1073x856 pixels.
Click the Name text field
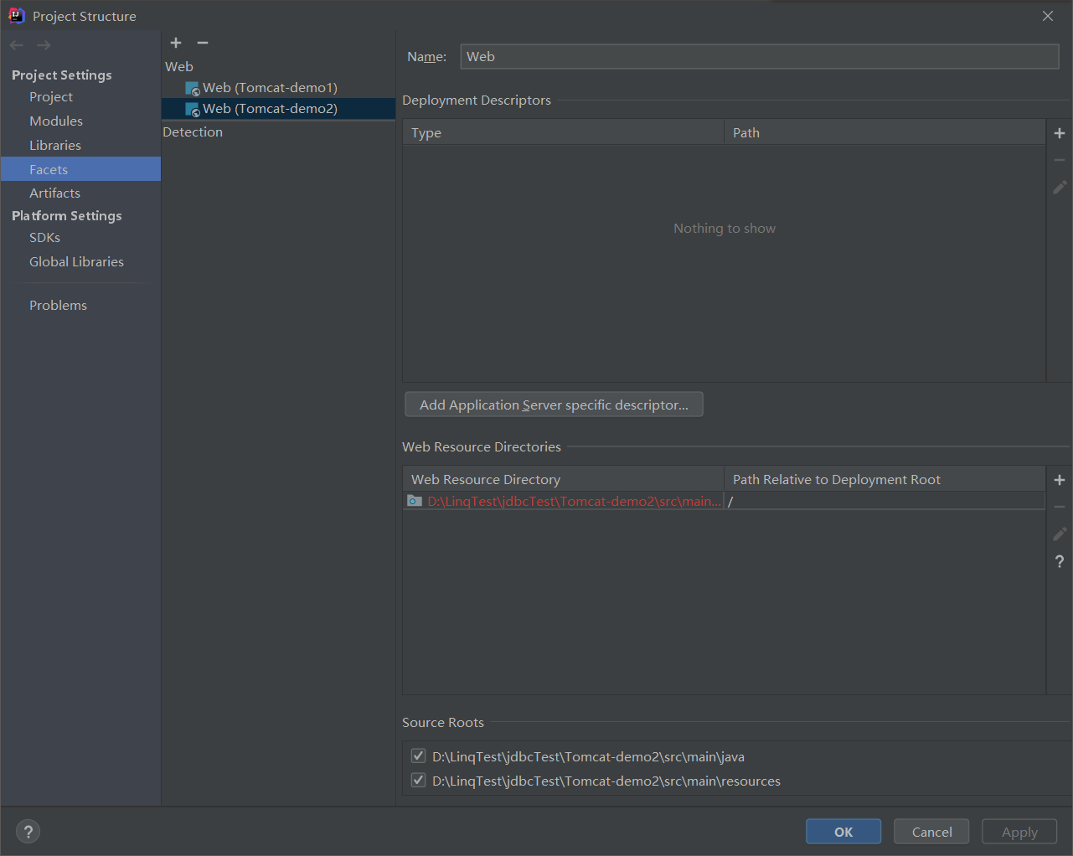point(759,57)
